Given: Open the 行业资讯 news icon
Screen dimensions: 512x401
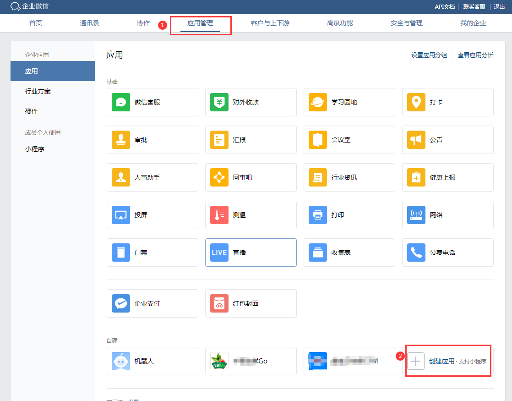Looking at the screenshot, I should coord(318,177).
